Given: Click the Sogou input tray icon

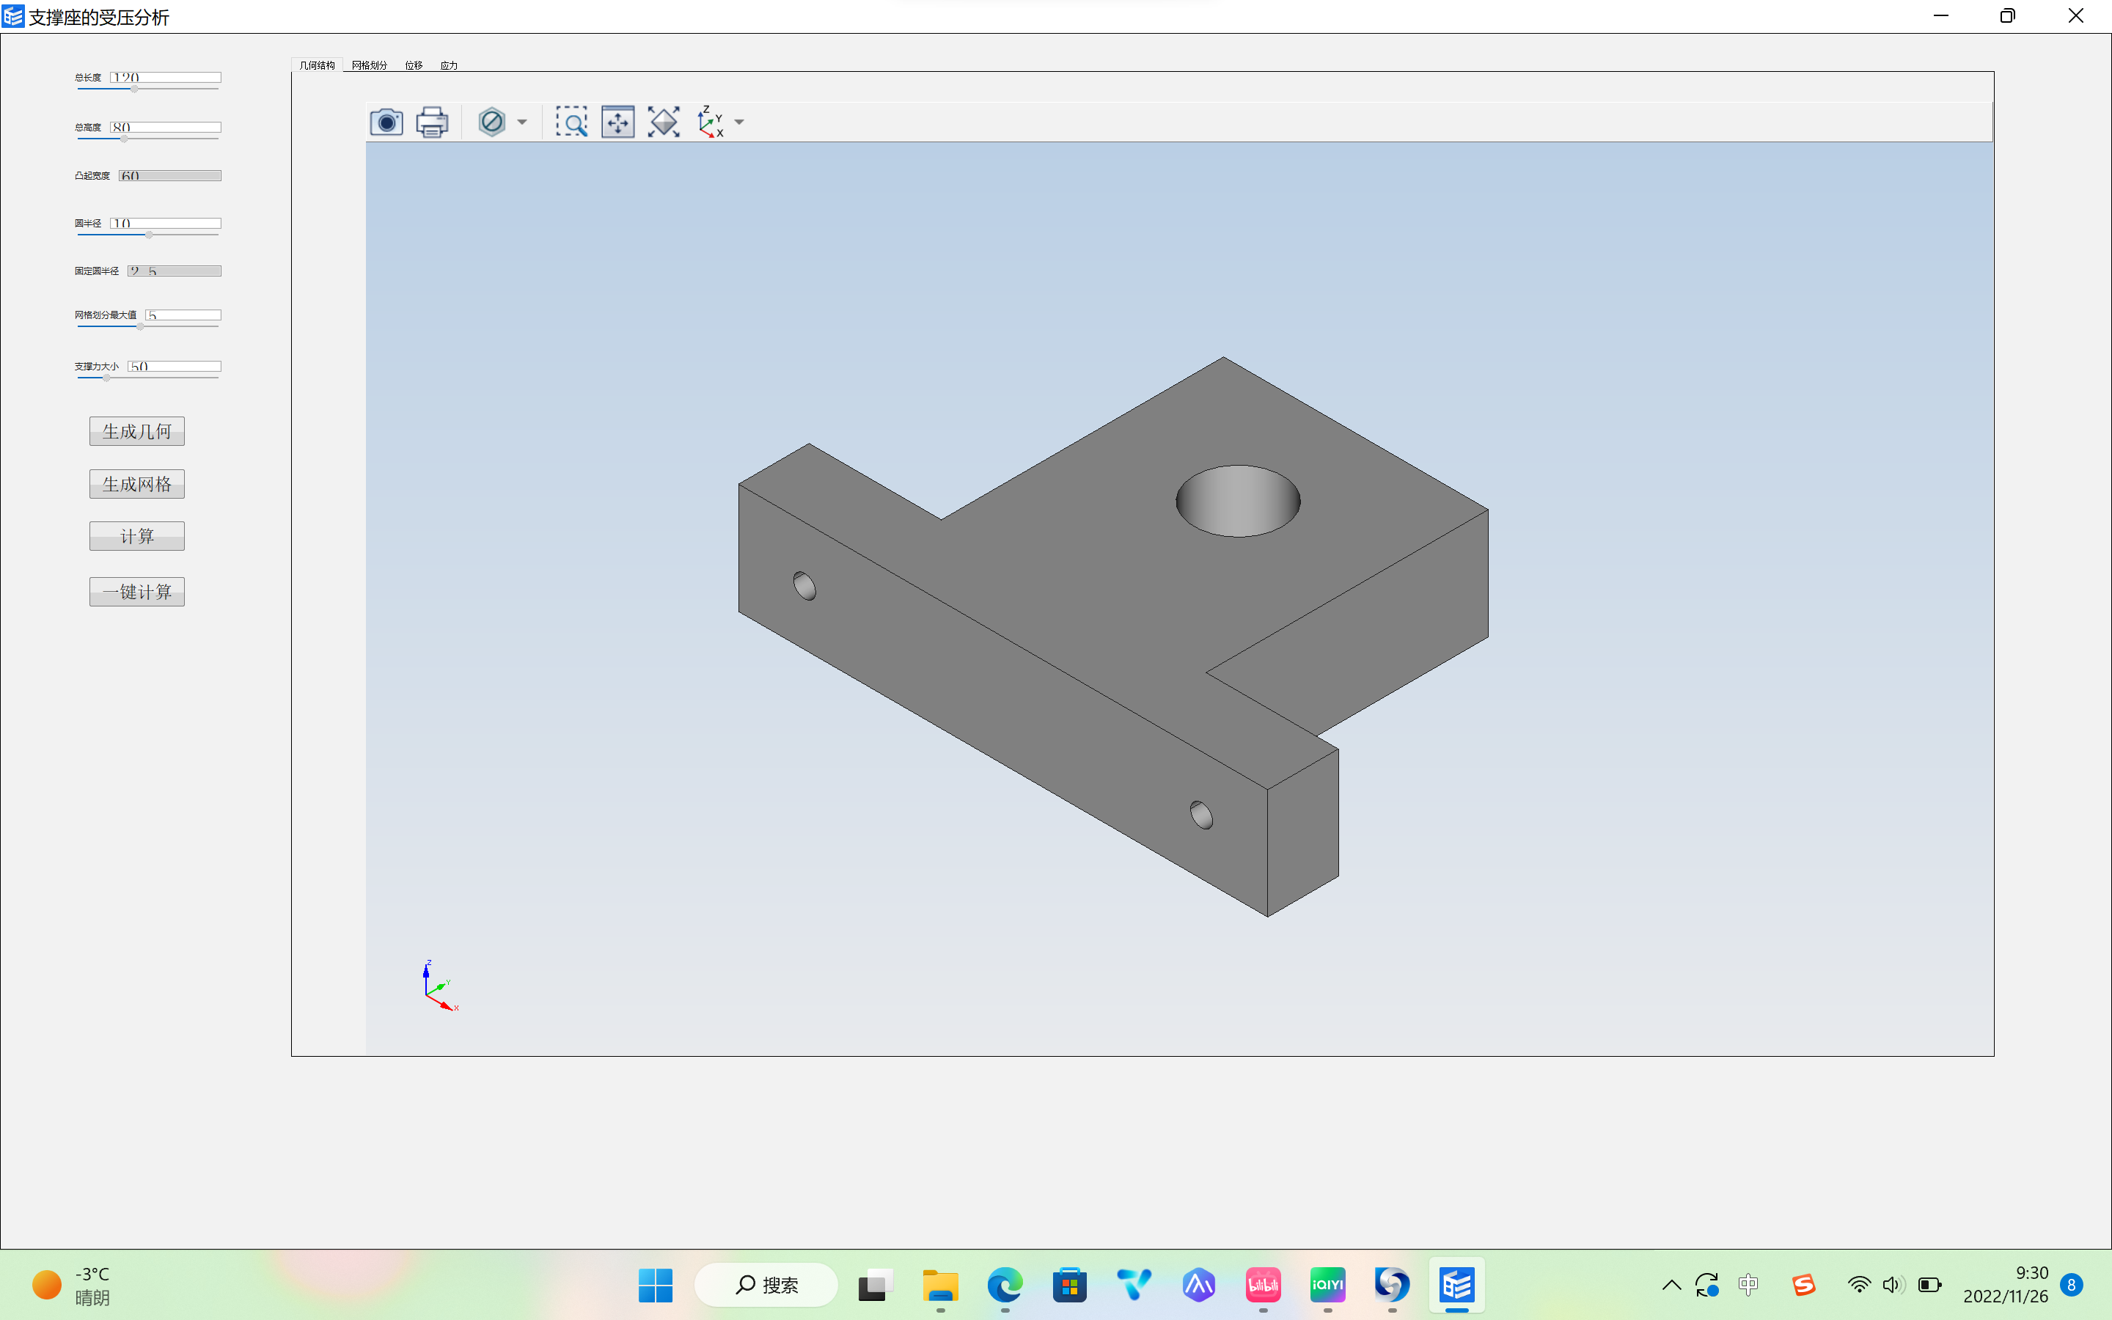Looking at the screenshot, I should click(x=1803, y=1285).
